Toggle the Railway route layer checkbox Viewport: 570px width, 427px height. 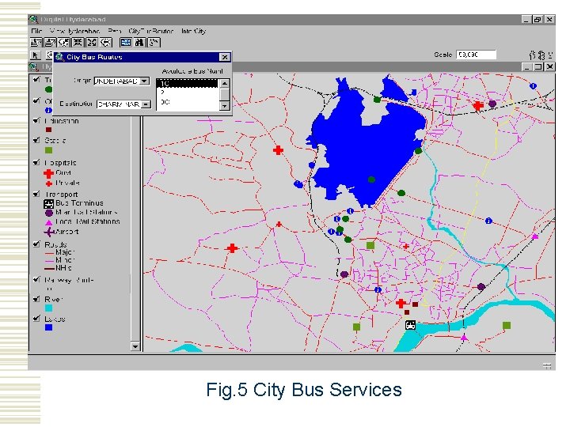click(36, 280)
